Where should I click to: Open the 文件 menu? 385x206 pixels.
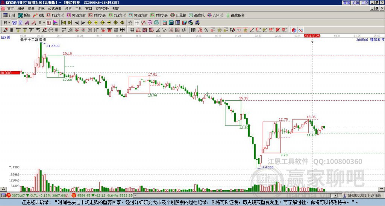(11, 9)
